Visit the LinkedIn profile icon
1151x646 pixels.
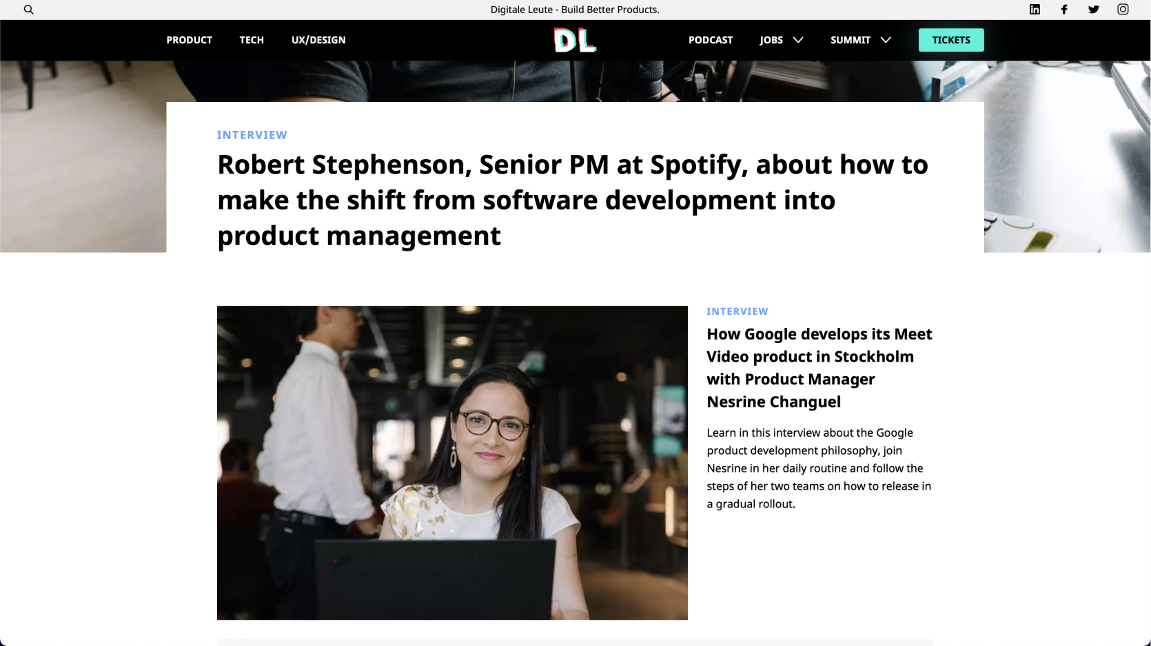pyautogui.click(x=1035, y=10)
